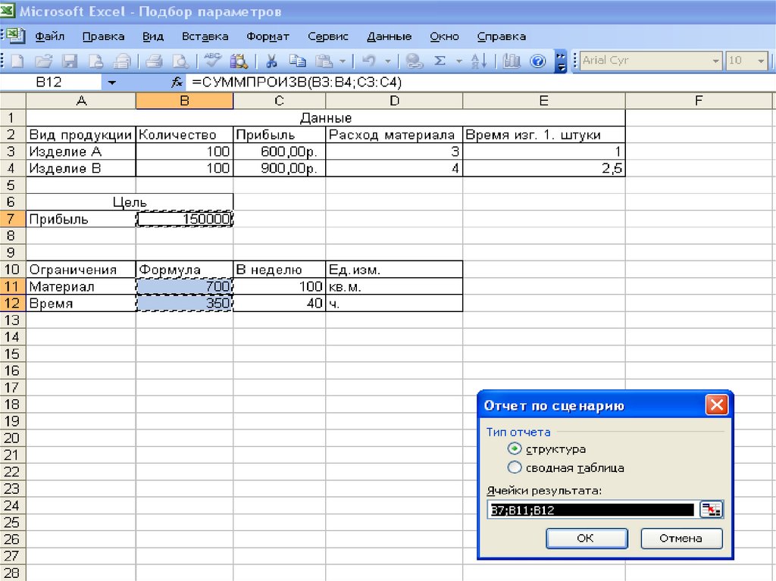Click the Расход материала header cell
Viewport: 776px width, 581px height.
[394, 135]
